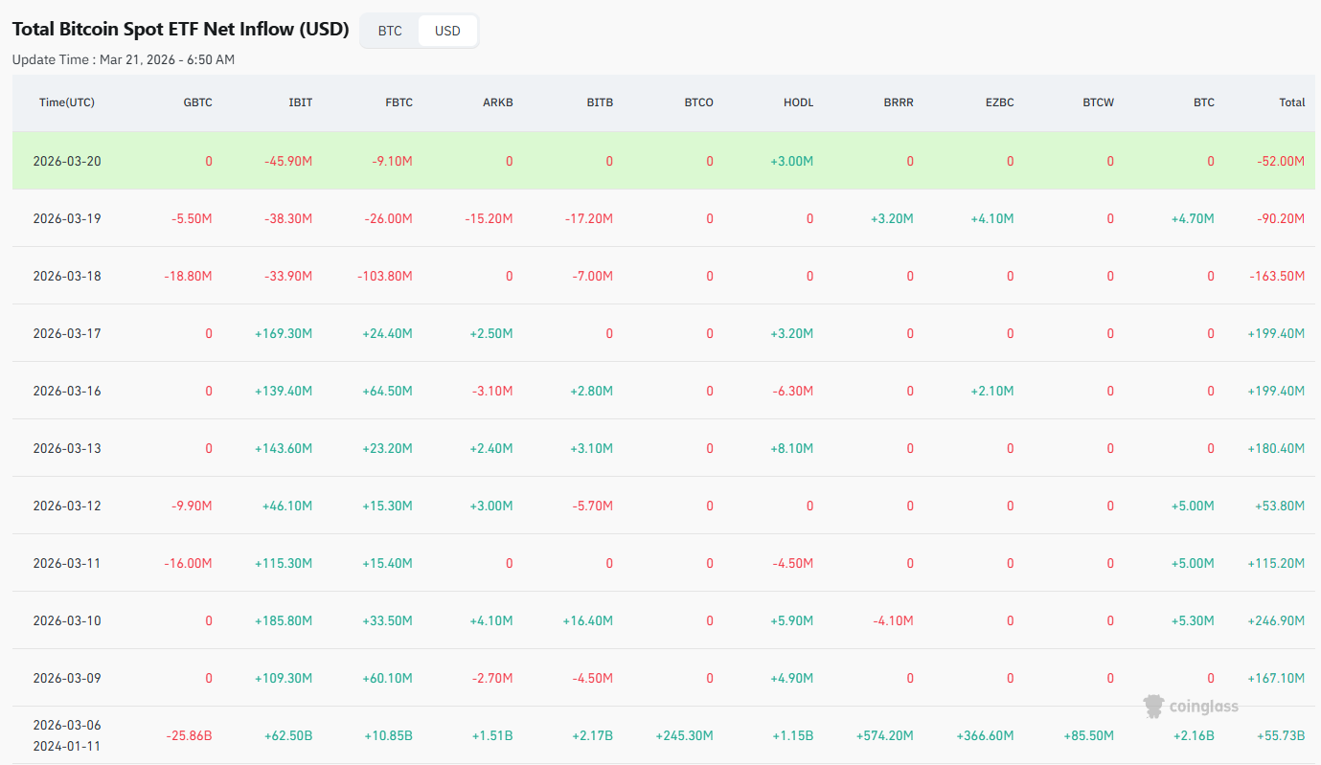Select the IBIT column header
The width and height of the screenshot is (1321, 765).
coord(300,102)
